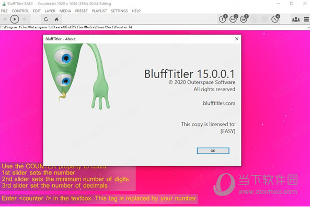This screenshot has height=207, width=310.
Task: Open the hamburger menu icon
Action: tap(306, 19)
